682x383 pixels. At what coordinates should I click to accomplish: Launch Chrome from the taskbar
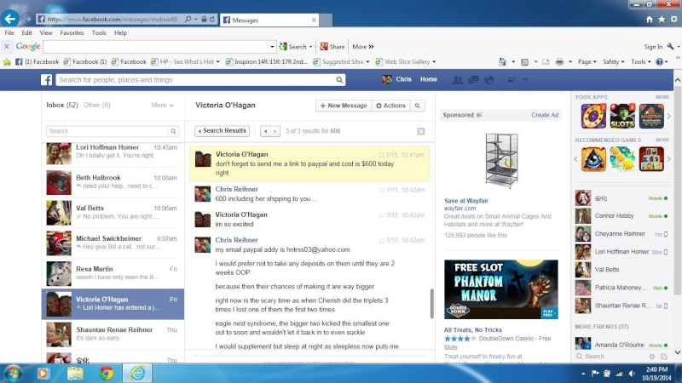(x=106, y=373)
